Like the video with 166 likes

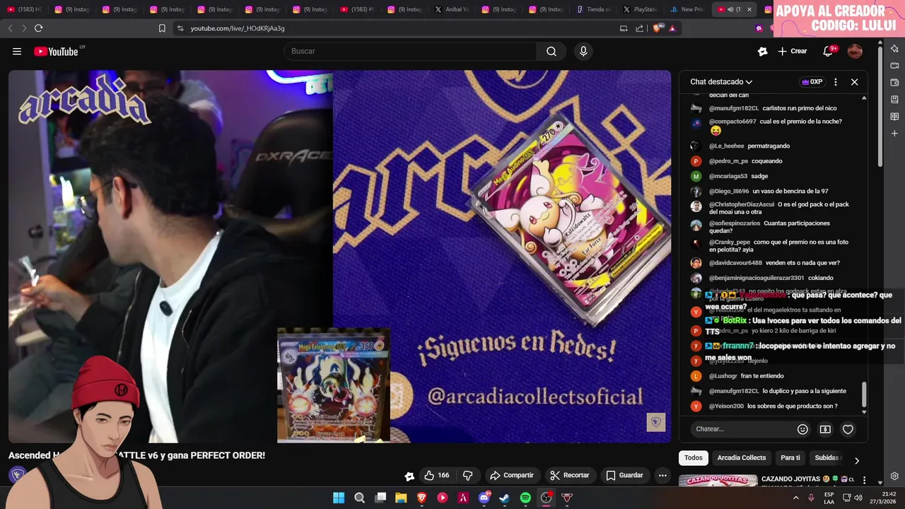[436, 476]
